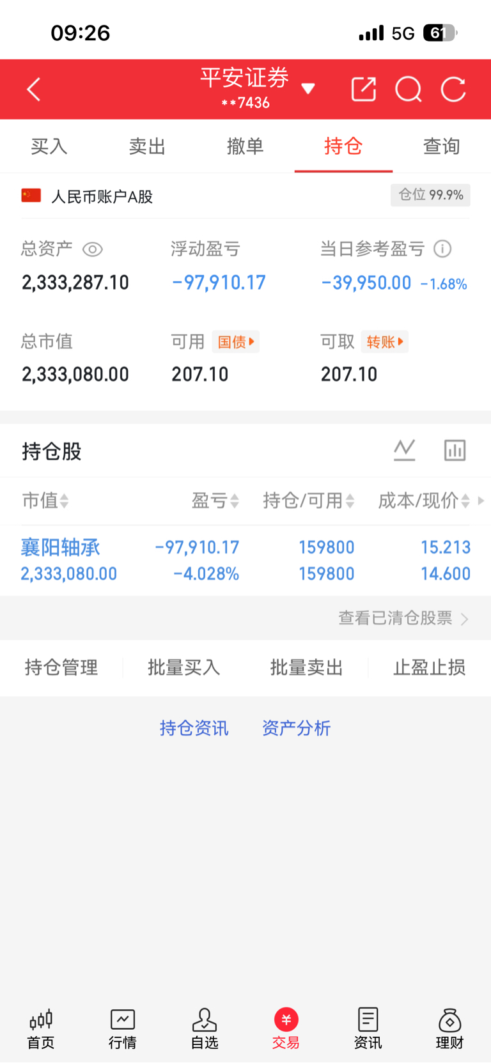Tap 持仓管理 button
491x1063 pixels.
[61, 668]
